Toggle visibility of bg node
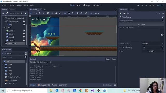The height and width of the screenshot is (93, 166). pyautogui.click(x=24, y=24)
